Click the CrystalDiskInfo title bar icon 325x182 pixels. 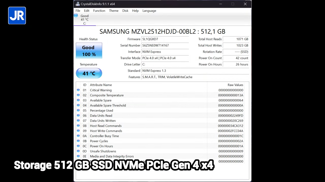[77, 4]
